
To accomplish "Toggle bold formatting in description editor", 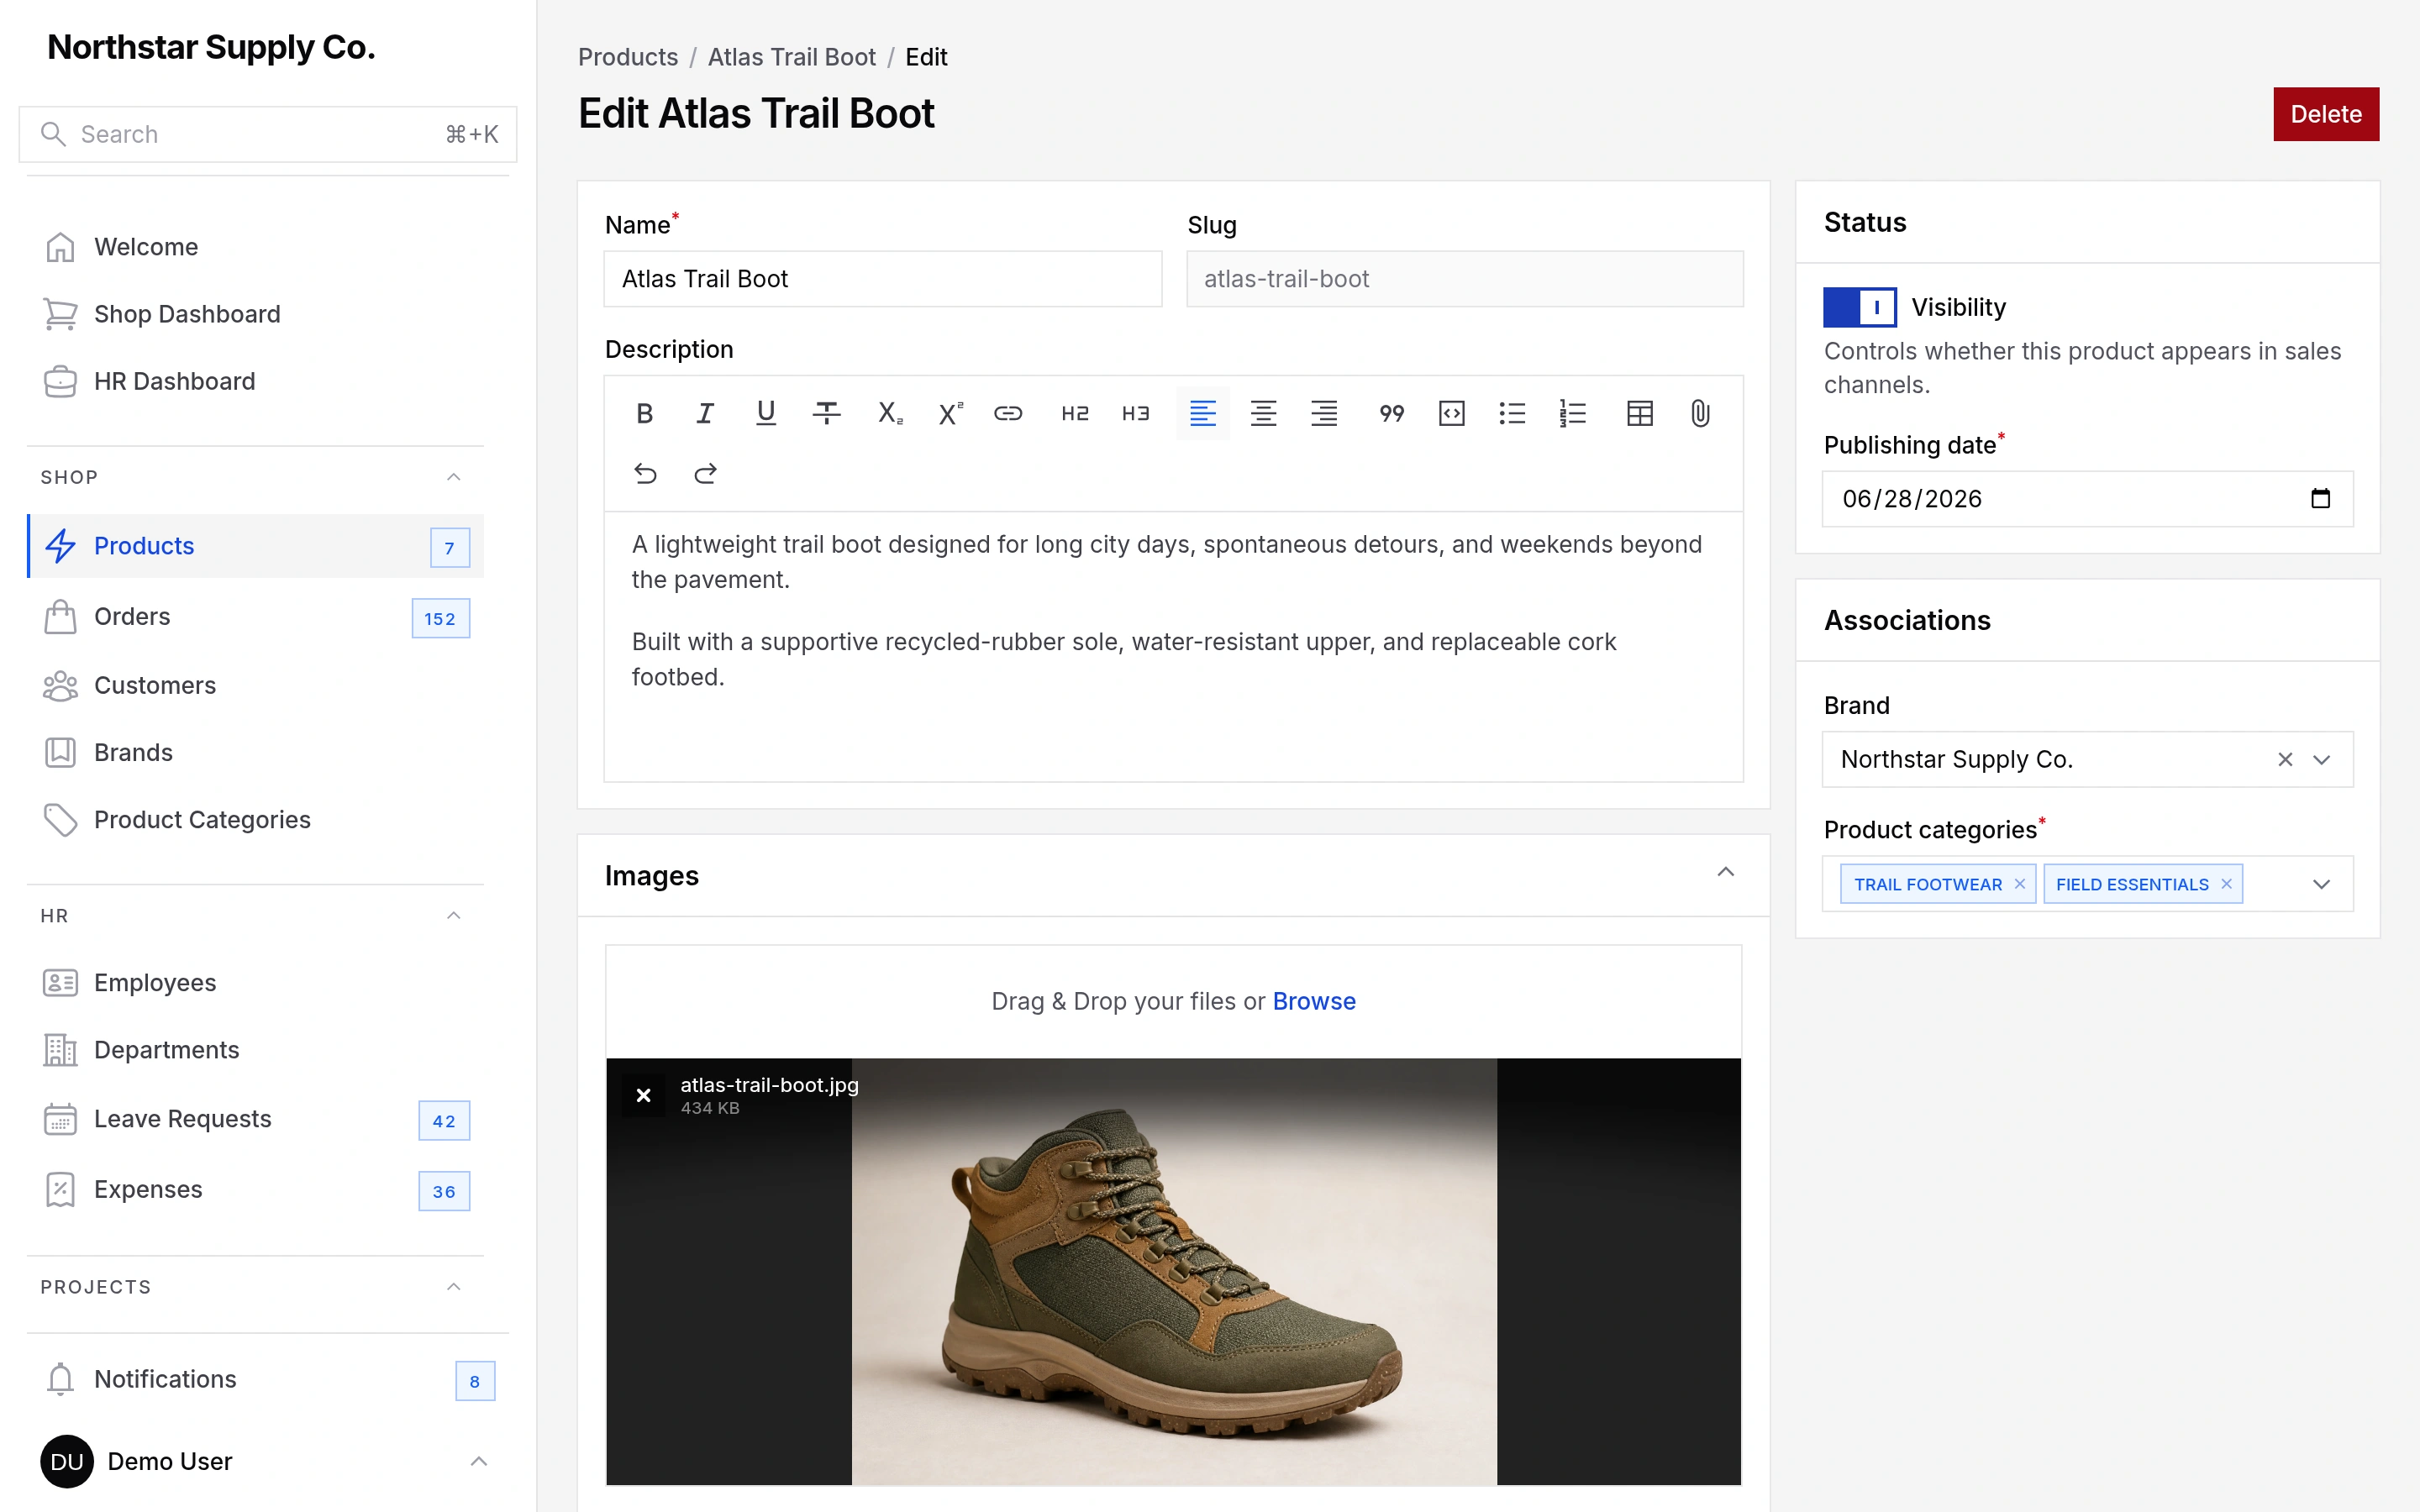I will [x=644, y=413].
